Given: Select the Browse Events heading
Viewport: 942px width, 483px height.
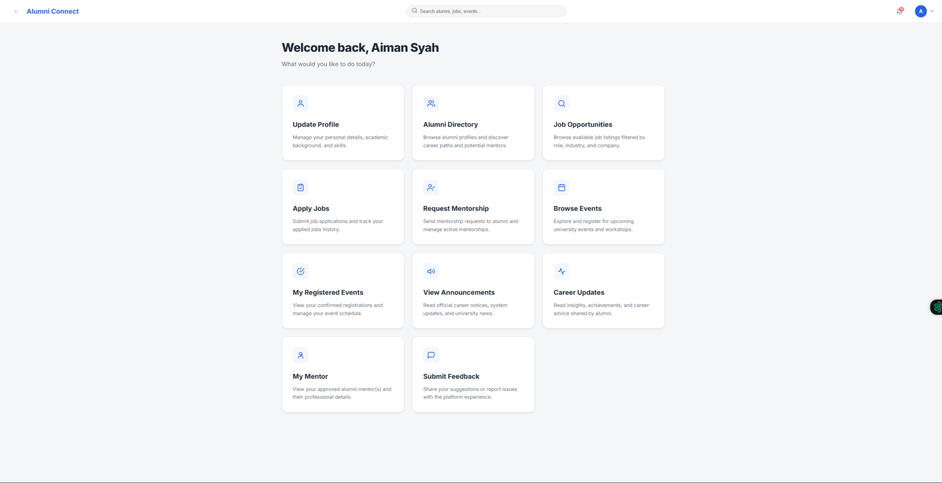Looking at the screenshot, I should pyautogui.click(x=577, y=208).
